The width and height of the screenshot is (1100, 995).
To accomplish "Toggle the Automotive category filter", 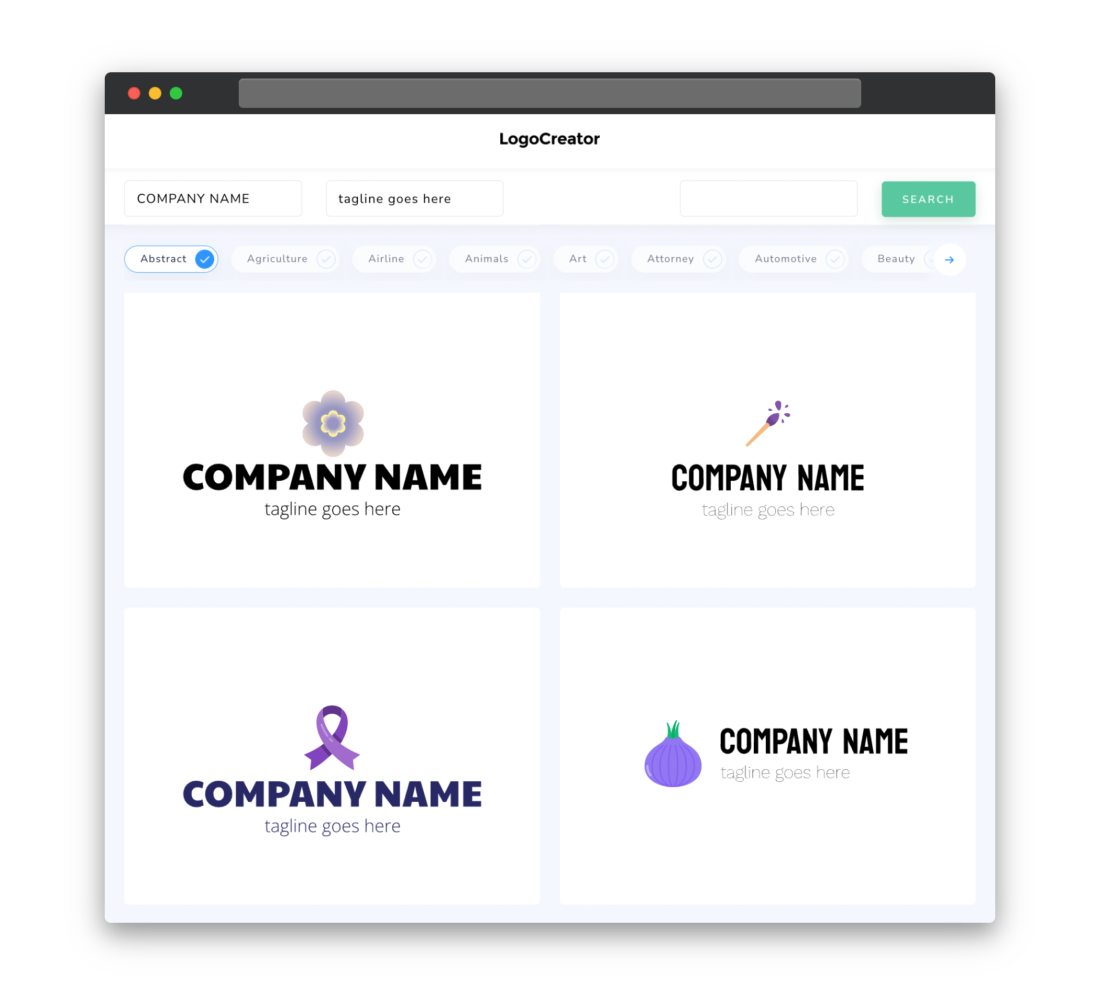I will click(x=795, y=259).
